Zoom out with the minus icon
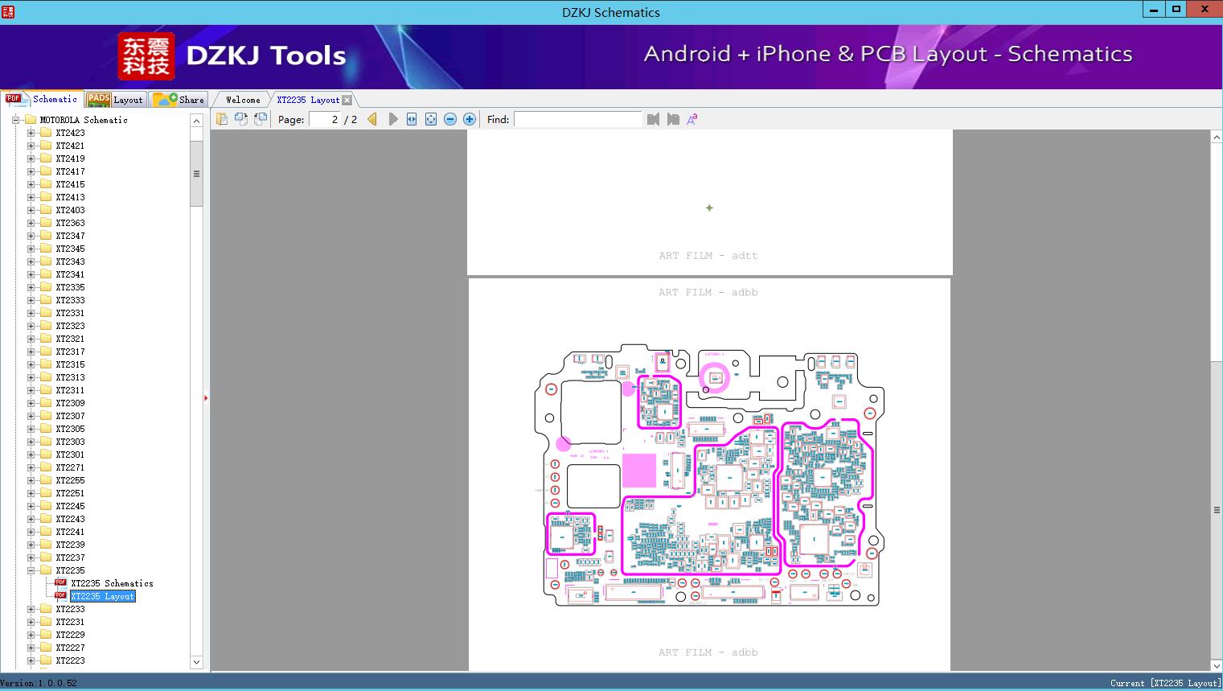The height and width of the screenshot is (691, 1223). click(x=450, y=119)
